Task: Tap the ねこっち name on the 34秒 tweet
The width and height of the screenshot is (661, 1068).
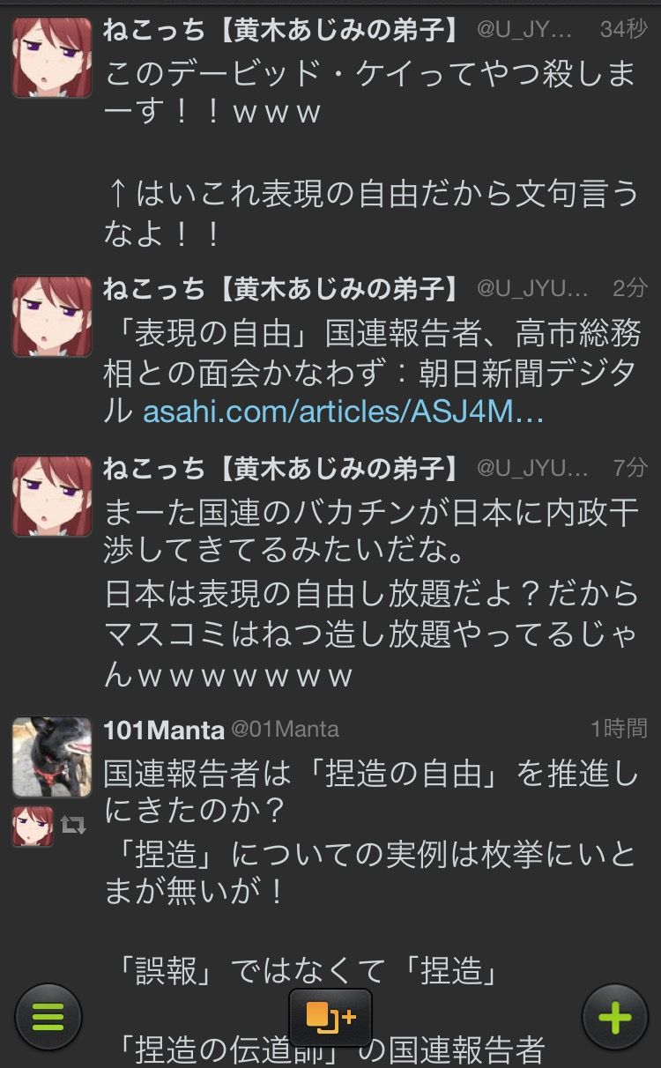Action: coord(285,30)
